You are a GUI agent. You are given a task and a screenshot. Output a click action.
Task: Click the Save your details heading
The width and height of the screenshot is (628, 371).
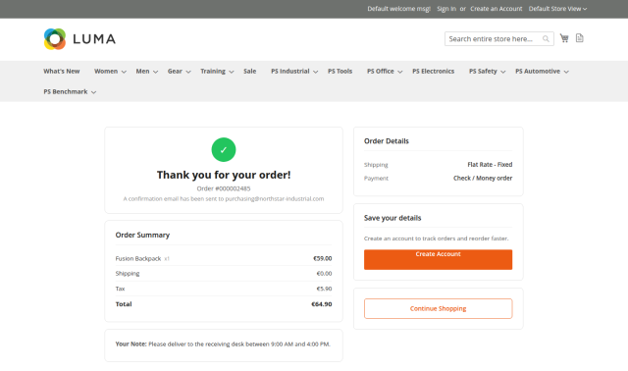392,218
